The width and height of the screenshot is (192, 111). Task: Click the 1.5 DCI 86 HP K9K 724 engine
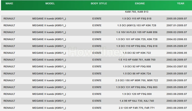[137, 74]
